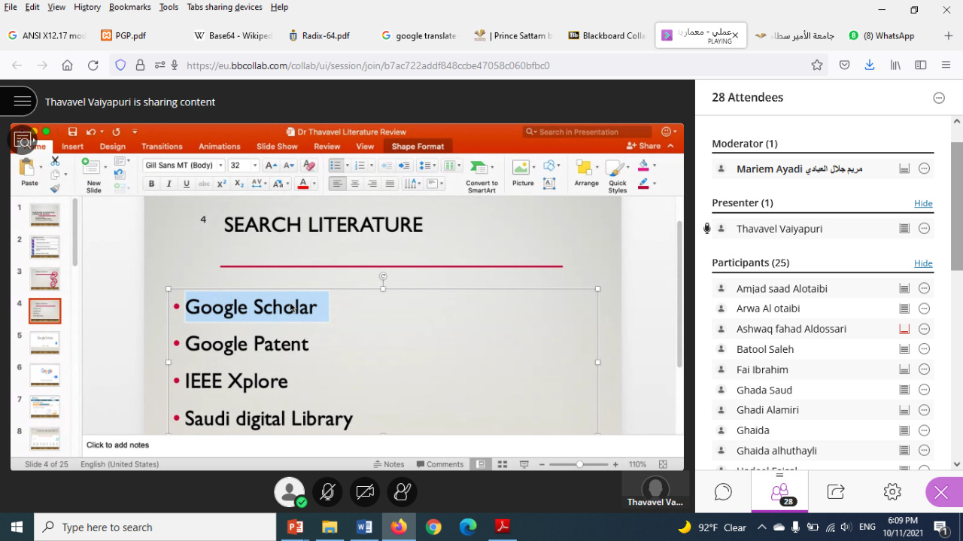Click the Share button in PowerPoint
This screenshot has height=541, width=963.
(643, 146)
